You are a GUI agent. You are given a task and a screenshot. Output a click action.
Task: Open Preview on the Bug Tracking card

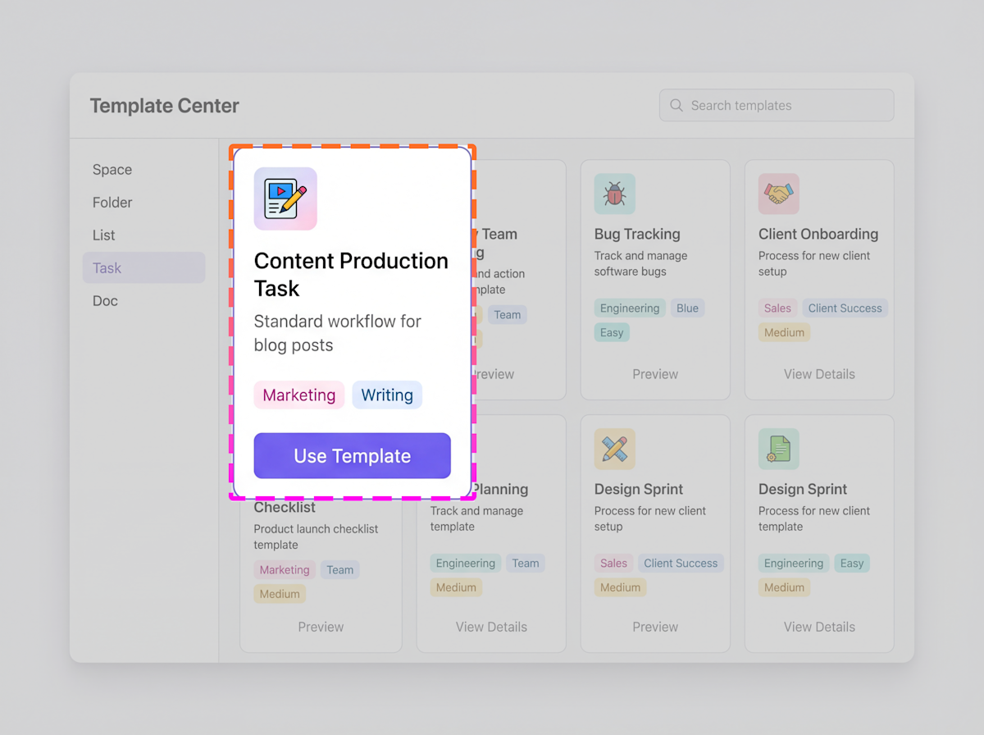[655, 374]
